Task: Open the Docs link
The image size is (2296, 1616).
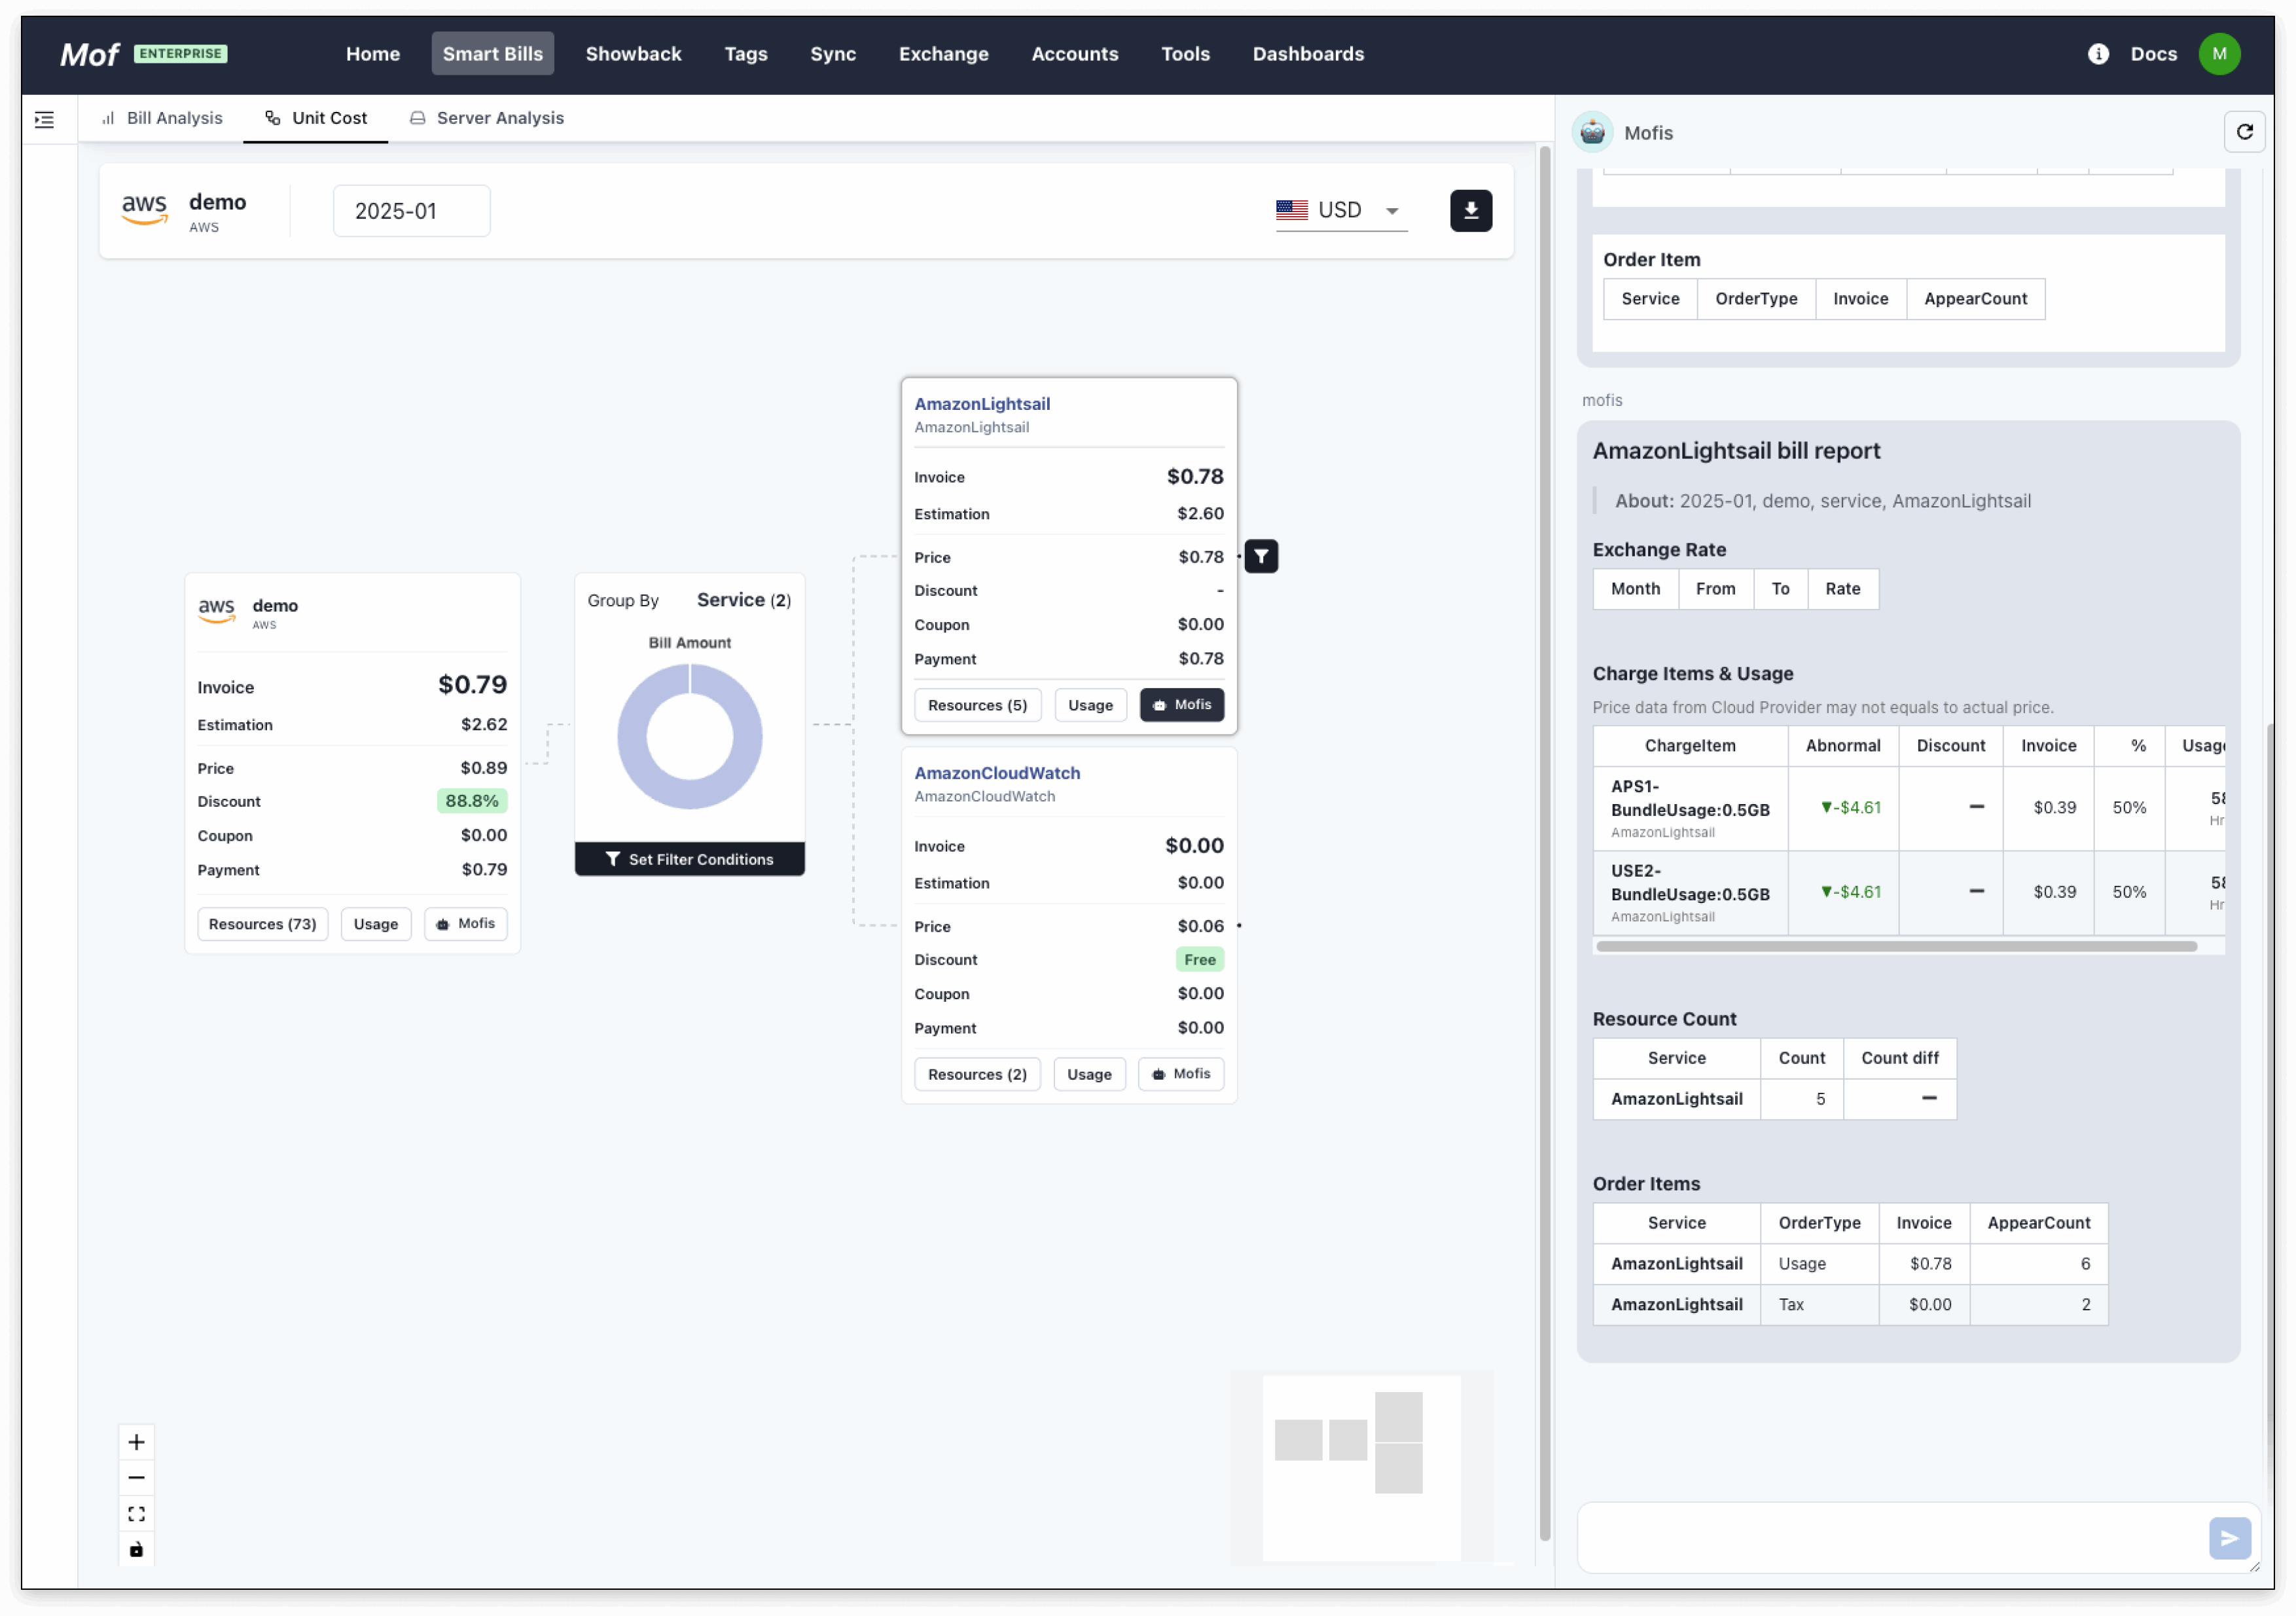Action: [x=2153, y=54]
